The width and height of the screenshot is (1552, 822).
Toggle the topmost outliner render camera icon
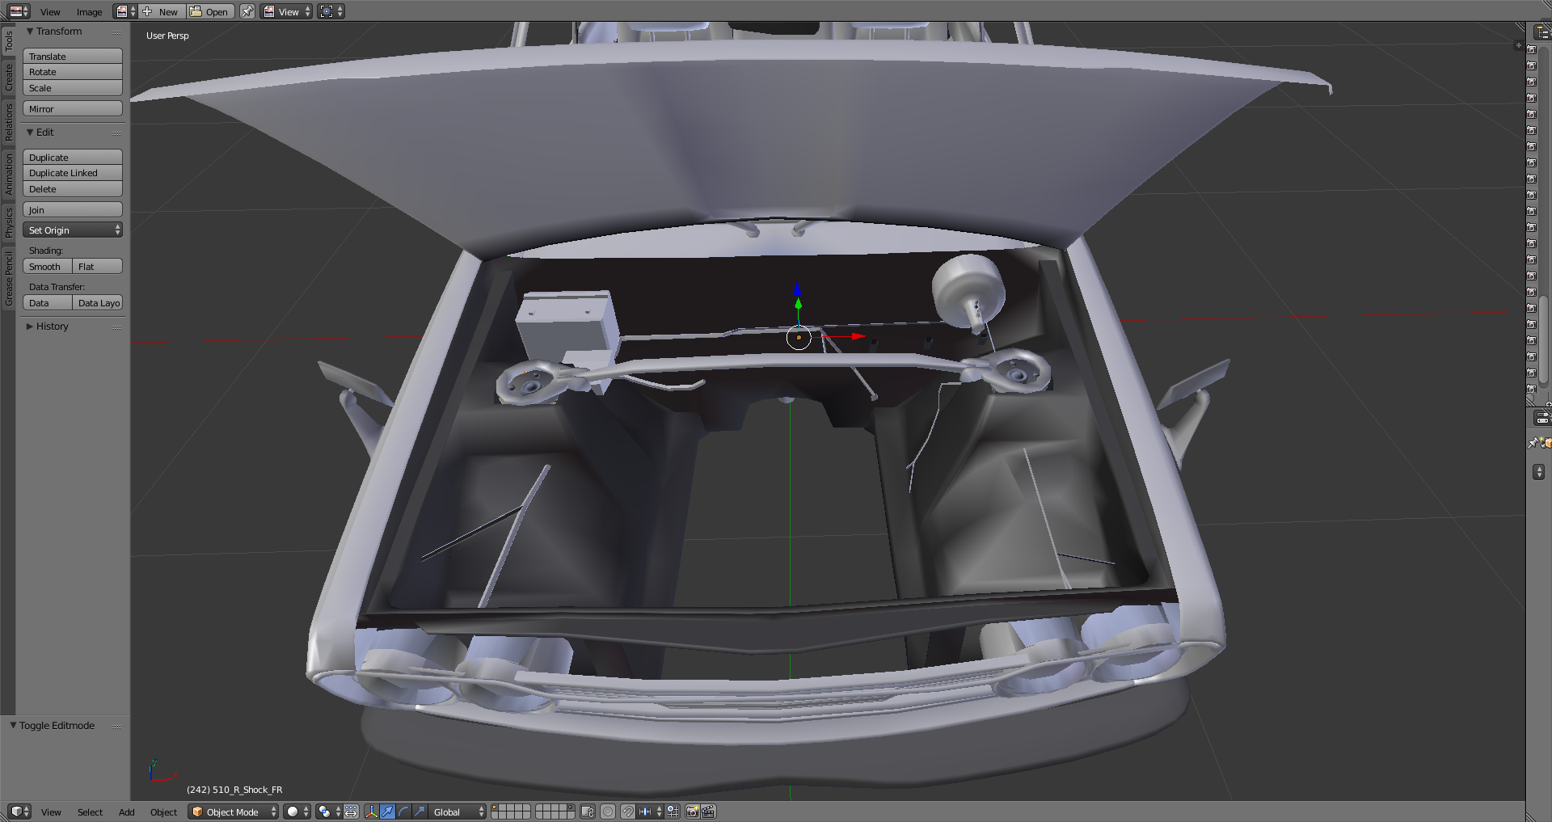pyautogui.click(x=1531, y=49)
